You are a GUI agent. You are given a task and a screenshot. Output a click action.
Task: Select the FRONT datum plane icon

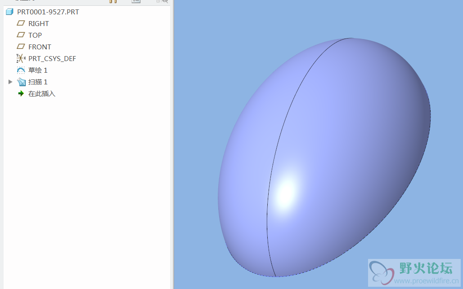21,47
